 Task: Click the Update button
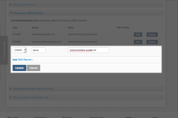click(19, 68)
